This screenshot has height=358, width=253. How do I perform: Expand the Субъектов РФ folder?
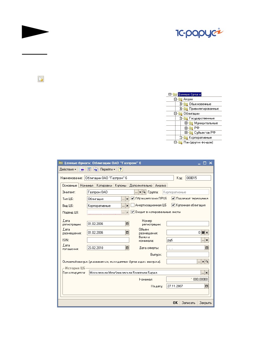click(186, 133)
